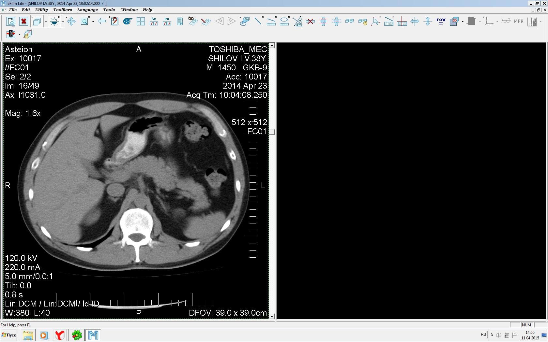
Task: Open the Utility menu
Action: coord(41,10)
